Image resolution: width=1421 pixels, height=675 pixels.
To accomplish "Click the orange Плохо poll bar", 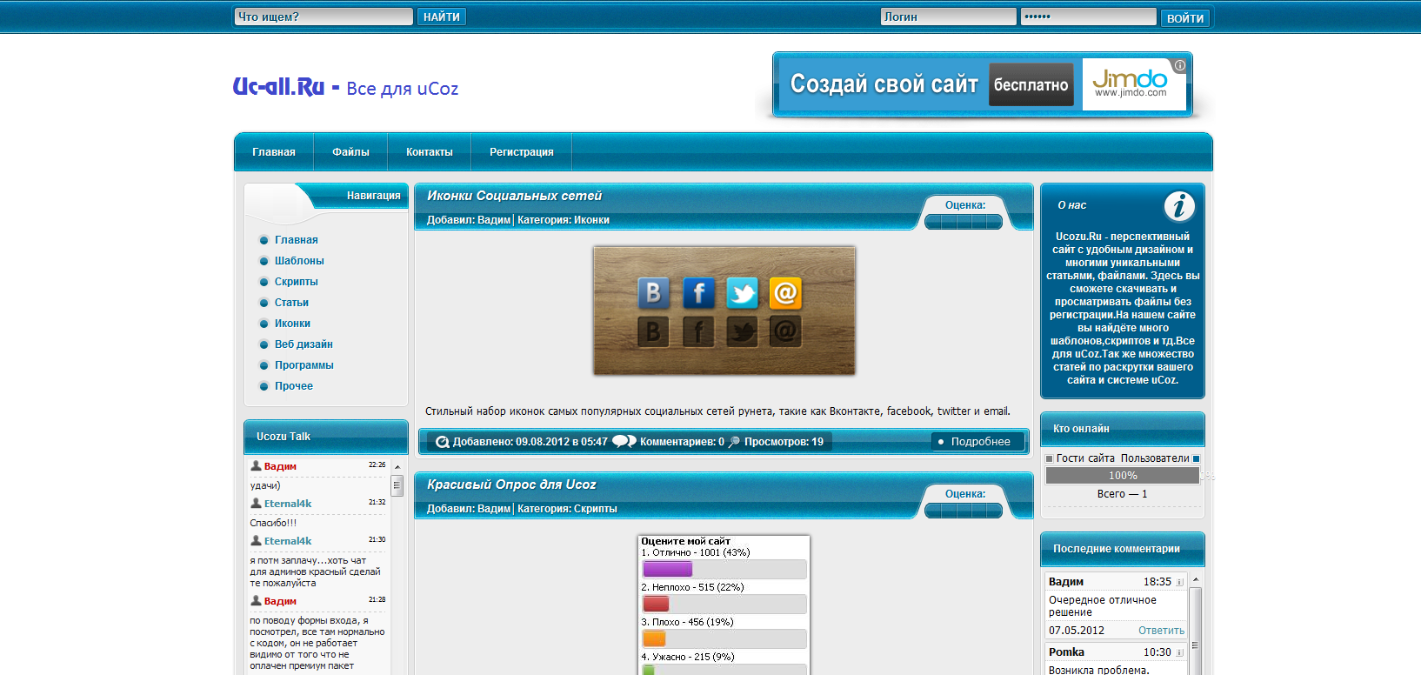I will (x=654, y=638).
